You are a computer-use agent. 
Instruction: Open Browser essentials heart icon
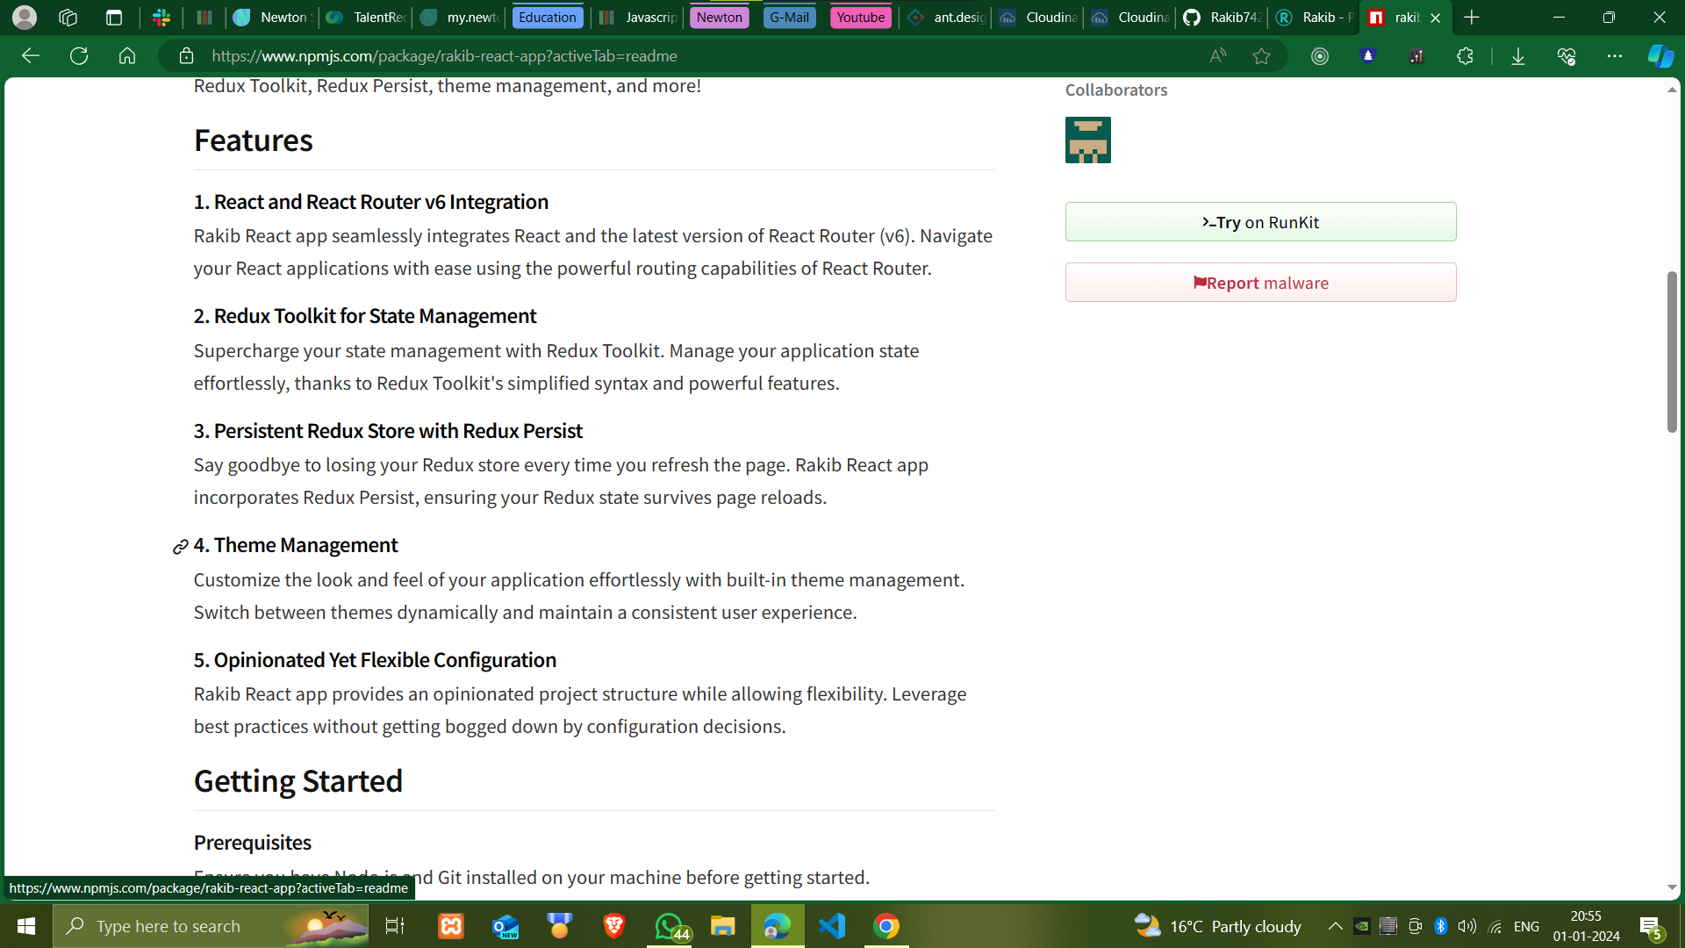pyautogui.click(x=1567, y=56)
